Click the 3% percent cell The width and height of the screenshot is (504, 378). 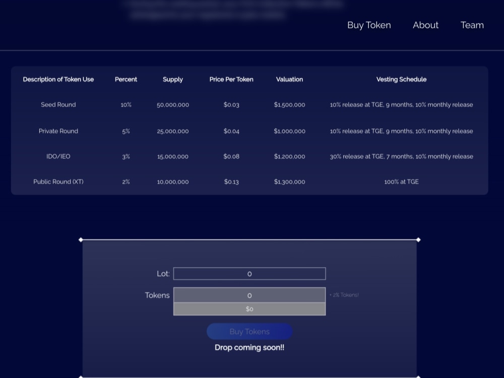(126, 157)
